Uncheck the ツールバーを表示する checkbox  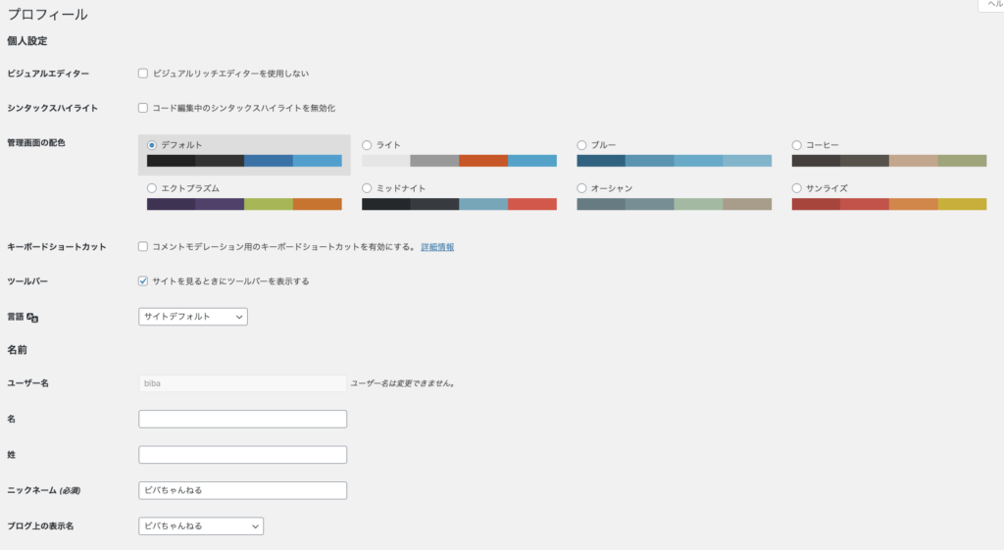pos(143,281)
